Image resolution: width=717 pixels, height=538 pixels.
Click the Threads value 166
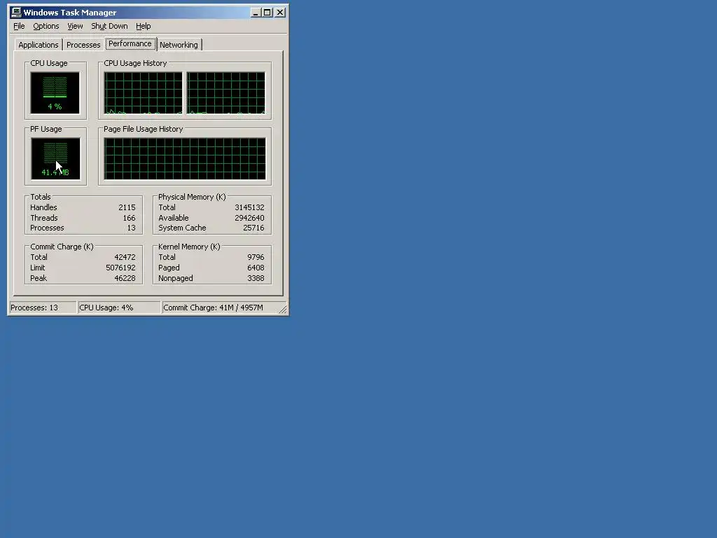click(129, 218)
